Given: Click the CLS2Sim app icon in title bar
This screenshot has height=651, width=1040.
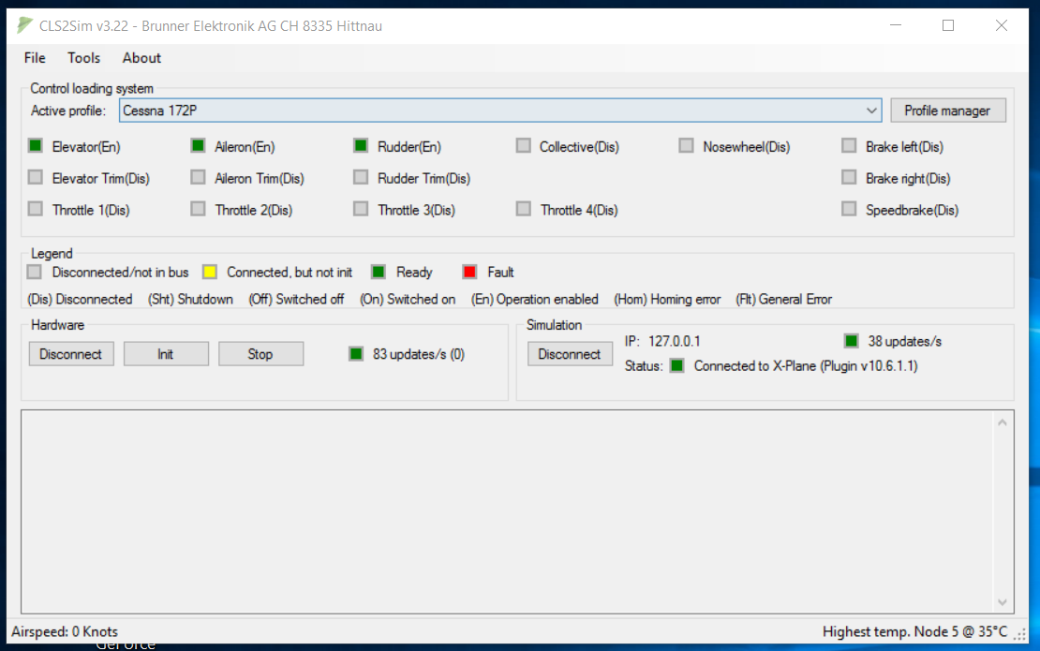Looking at the screenshot, I should point(25,25).
